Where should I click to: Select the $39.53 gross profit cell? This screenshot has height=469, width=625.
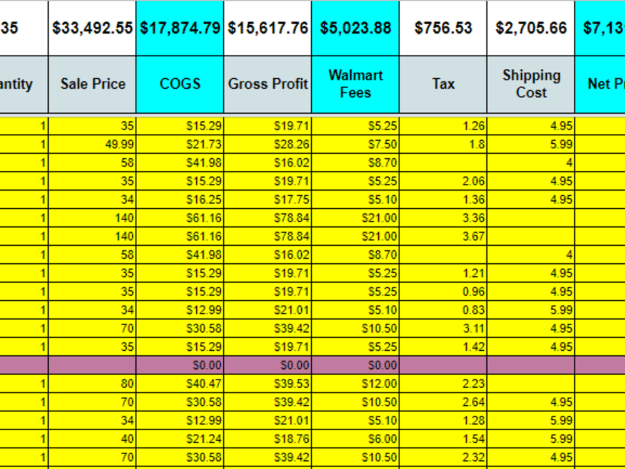(x=267, y=384)
